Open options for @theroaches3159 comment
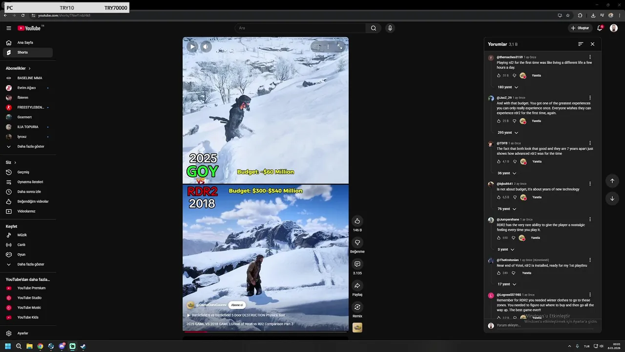Screen dimensions: 625x352 tap(590, 57)
